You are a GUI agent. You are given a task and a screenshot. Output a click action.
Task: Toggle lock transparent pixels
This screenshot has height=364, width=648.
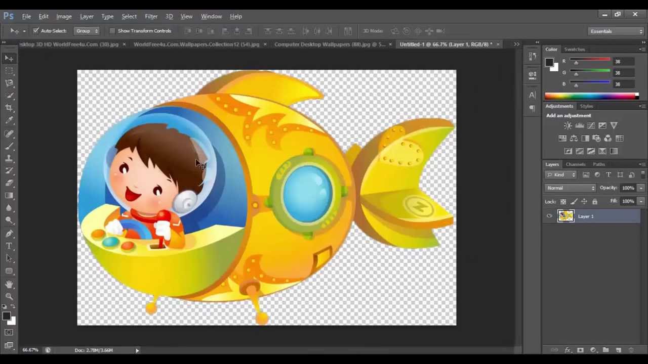click(x=563, y=202)
